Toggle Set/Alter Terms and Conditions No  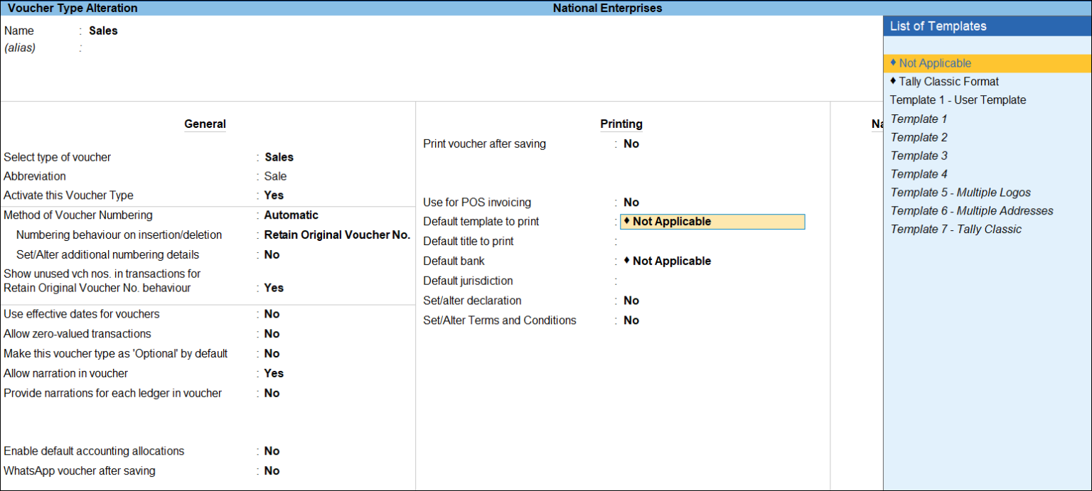pos(631,320)
